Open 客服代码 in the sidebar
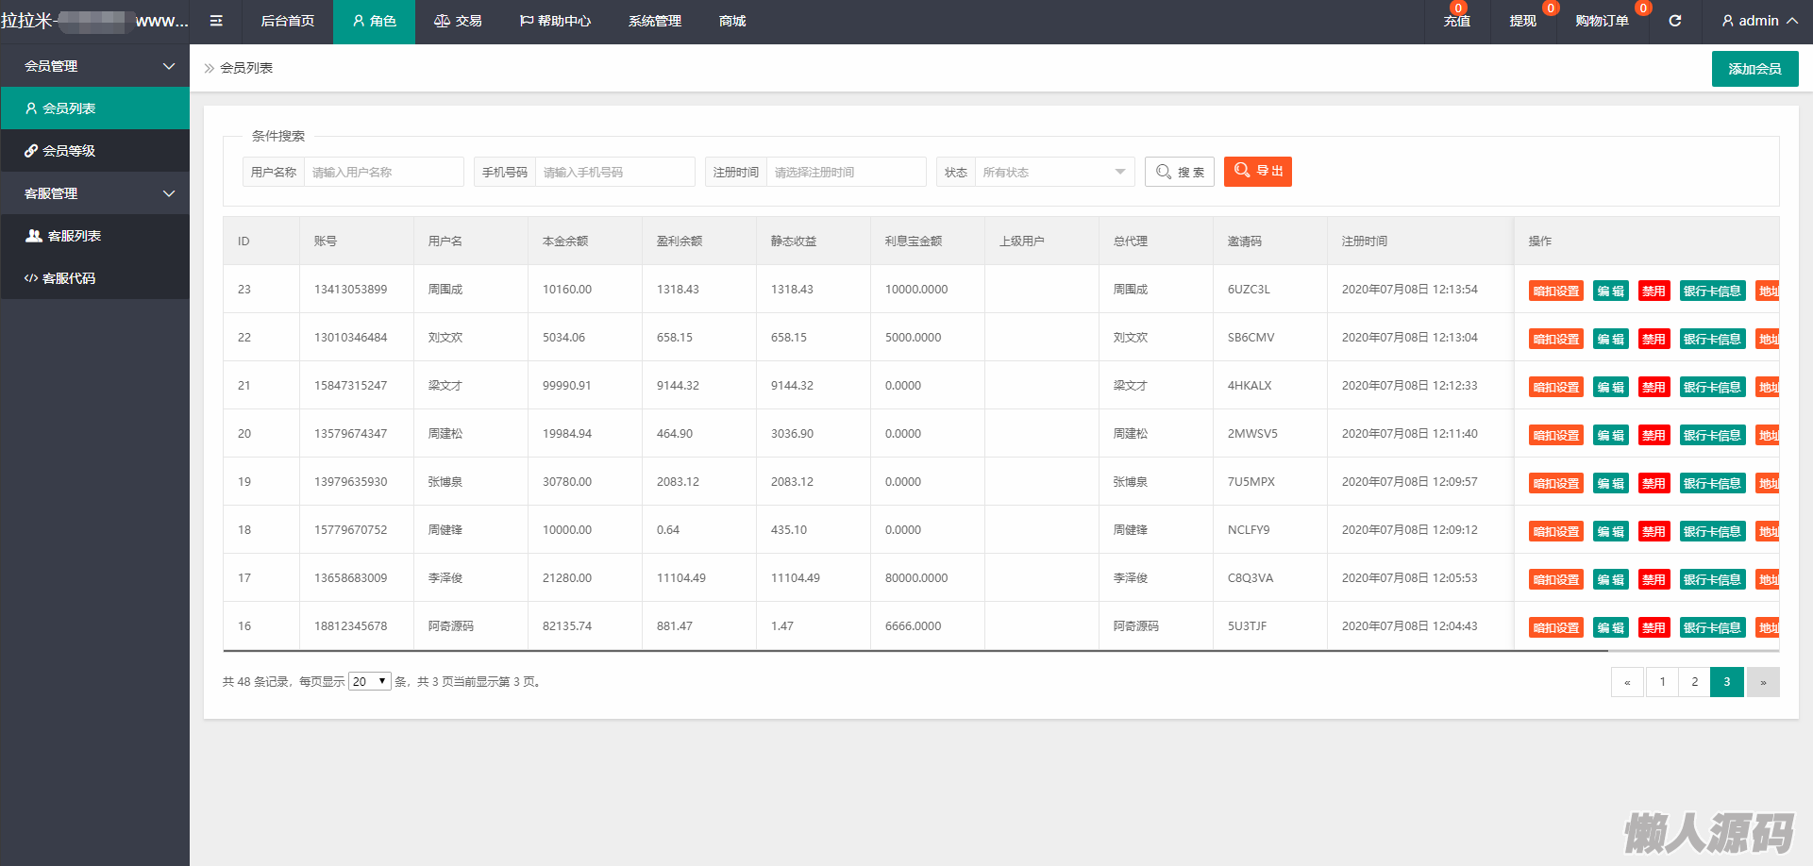1813x866 pixels. [x=68, y=278]
